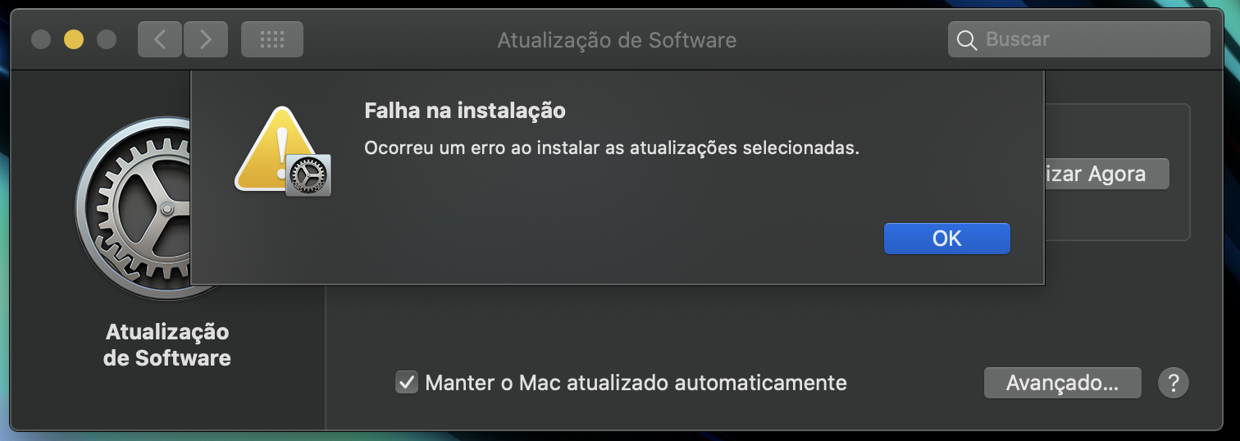The image size is (1240, 441).
Task: Dismiss the error dialog with OK
Action: 946,239
